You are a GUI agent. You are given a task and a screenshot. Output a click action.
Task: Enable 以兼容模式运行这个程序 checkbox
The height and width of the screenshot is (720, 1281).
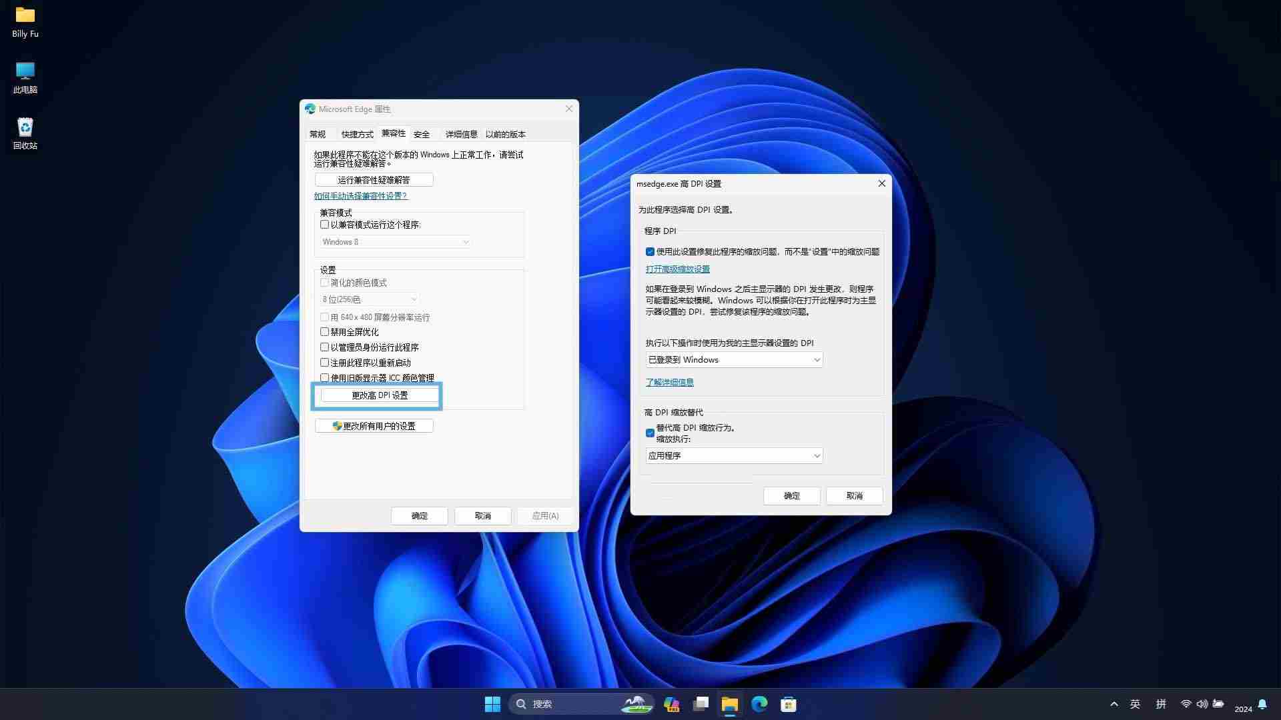pos(325,225)
